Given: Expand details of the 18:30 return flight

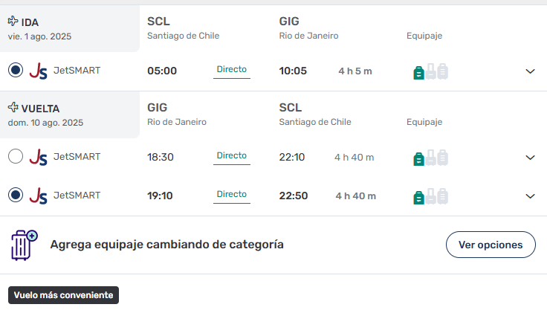Looking at the screenshot, I should tap(530, 158).
